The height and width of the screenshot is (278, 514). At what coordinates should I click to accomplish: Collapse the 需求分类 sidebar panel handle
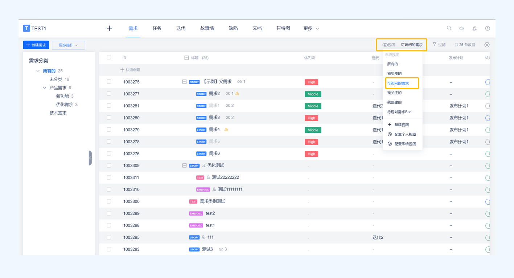90,158
